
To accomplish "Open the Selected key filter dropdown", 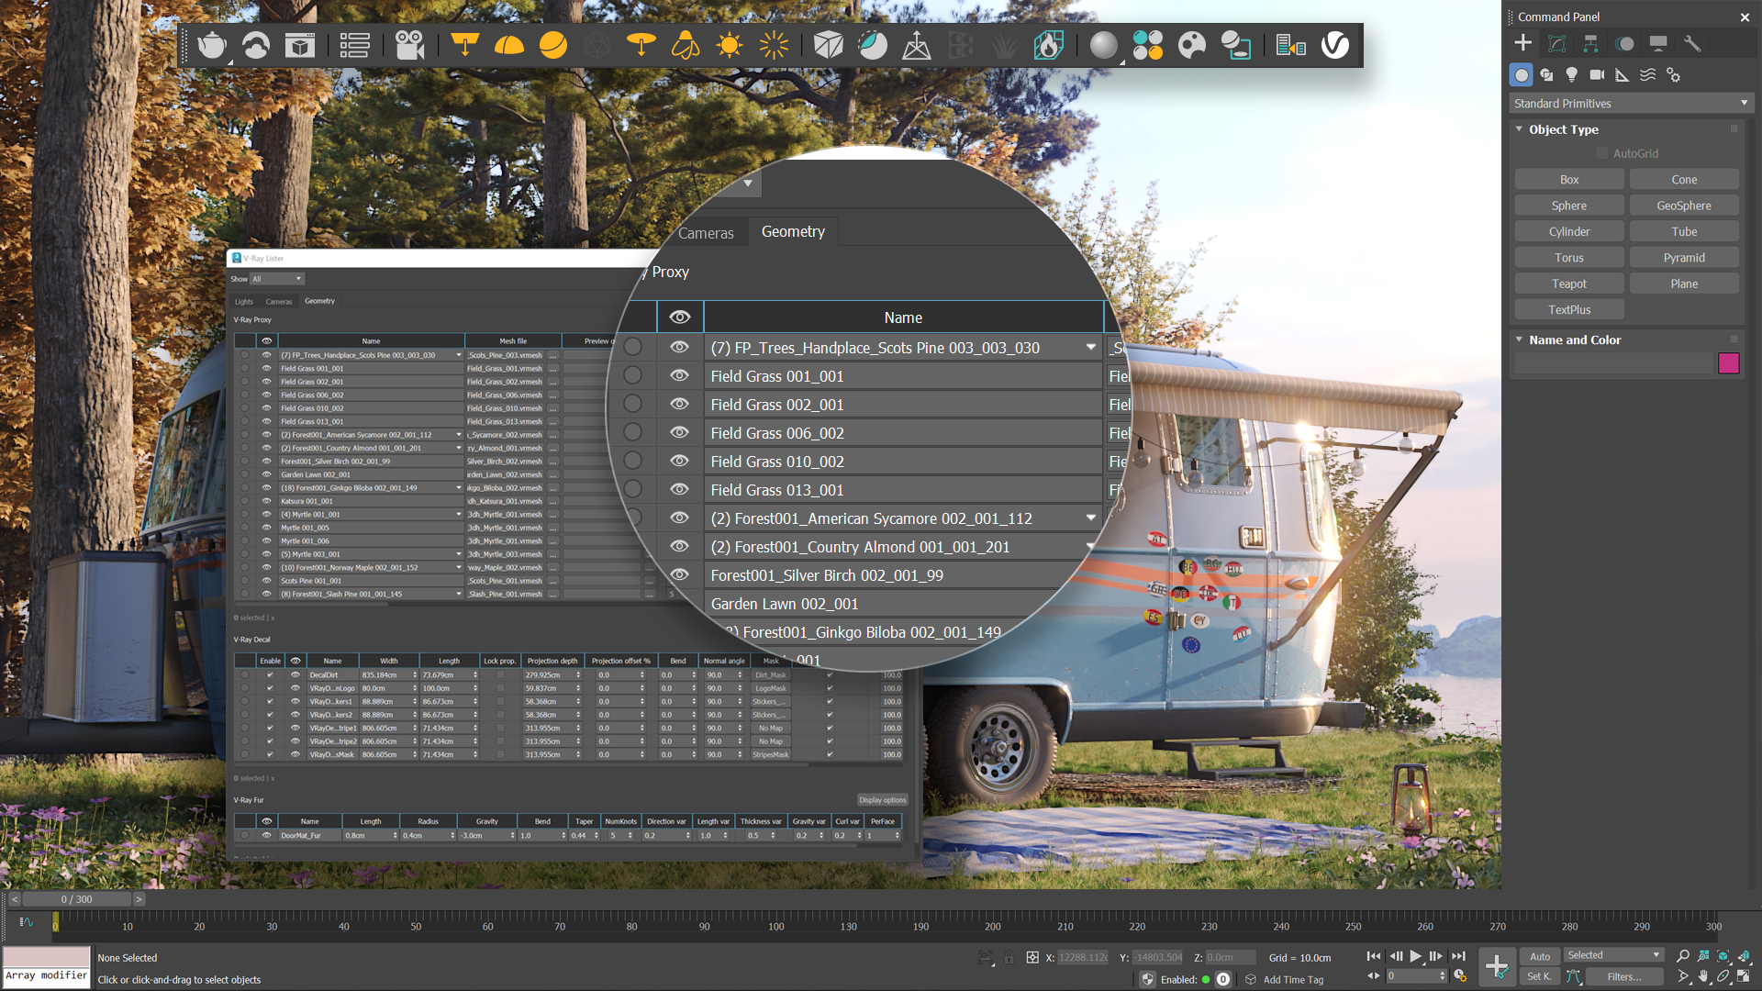I will pyautogui.click(x=1613, y=955).
